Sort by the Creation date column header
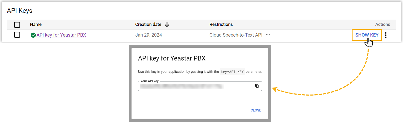 click(148, 25)
